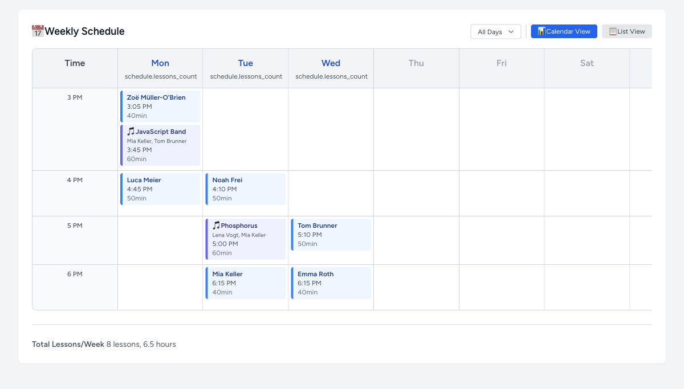
Task: Click the list icon in List View button
Action: (x=613, y=31)
